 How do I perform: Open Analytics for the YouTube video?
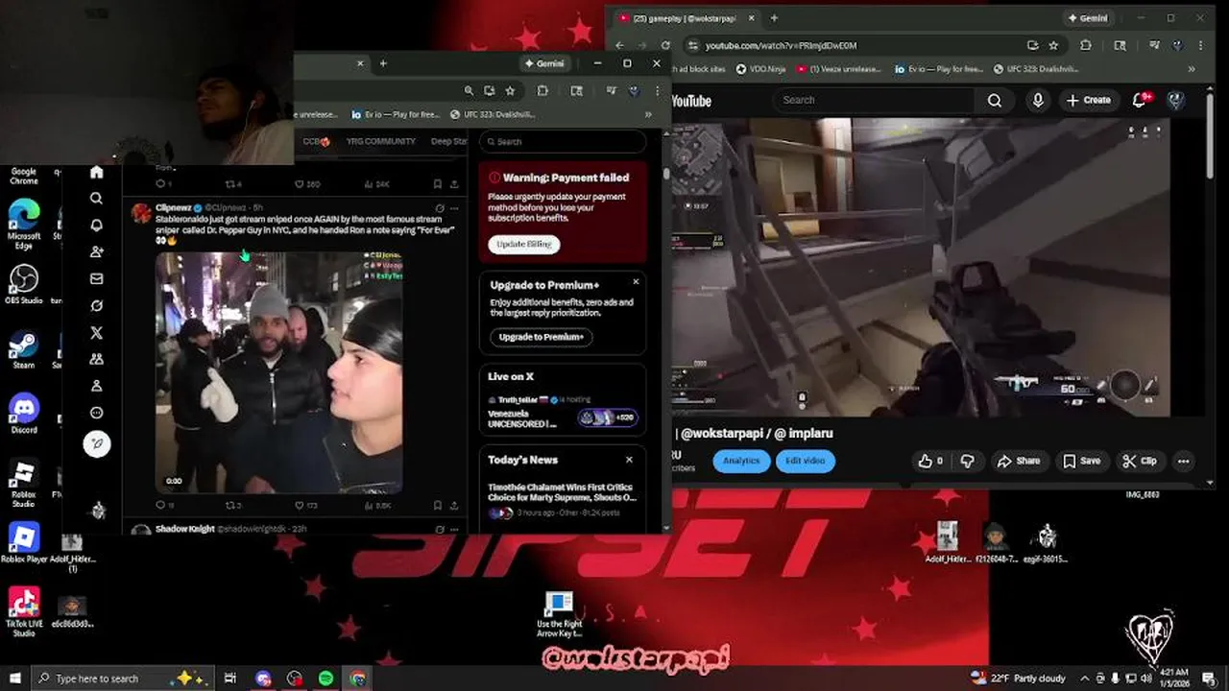coord(741,461)
